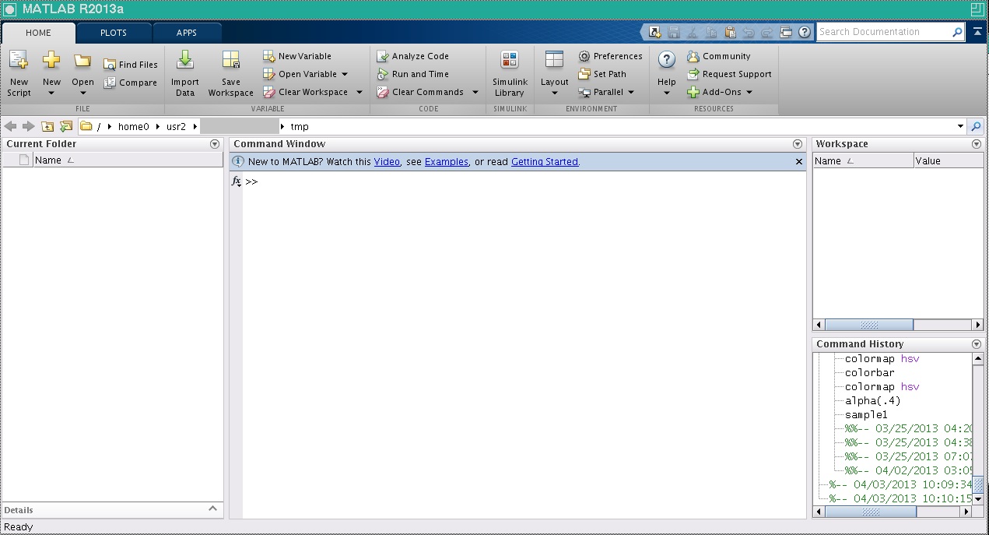The width and height of the screenshot is (989, 535).
Task: Click the switch windows icon
Action: [x=786, y=32]
